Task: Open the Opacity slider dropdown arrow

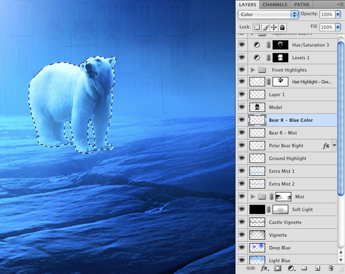Action: click(x=338, y=14)
